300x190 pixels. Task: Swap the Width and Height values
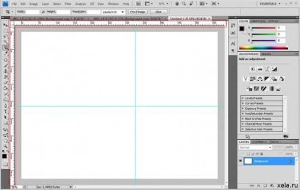tap(43, 12)
